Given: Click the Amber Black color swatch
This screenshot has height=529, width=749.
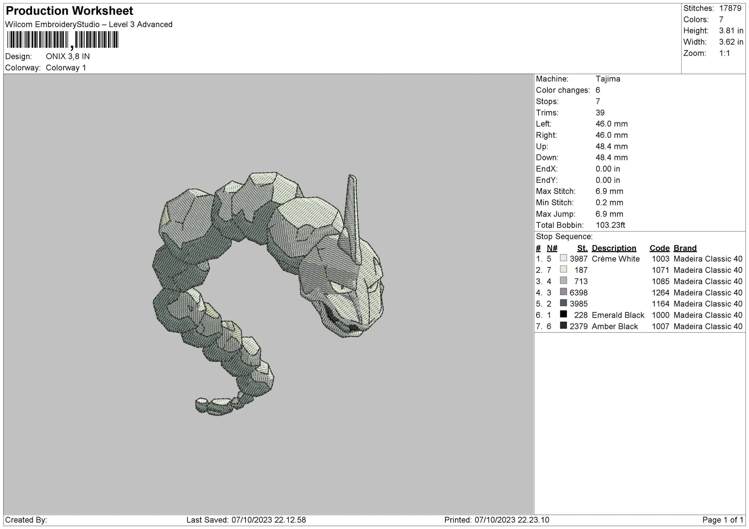Looking at the screenshot, I should click(563, 326).
